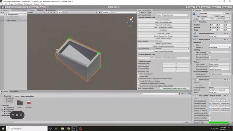Click Grow Selected Vertices button
Screen dimensions: 233x131
pyautogui.click(x=163, y=25)
